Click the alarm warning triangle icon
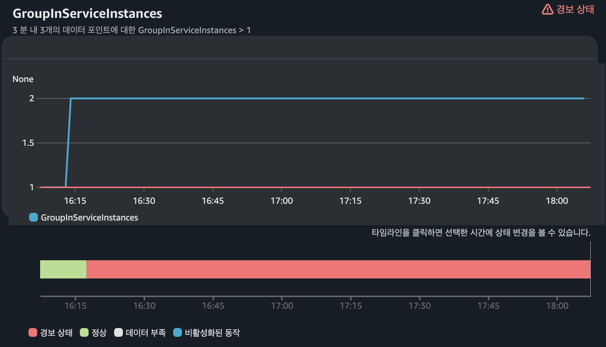 point(547,9)
